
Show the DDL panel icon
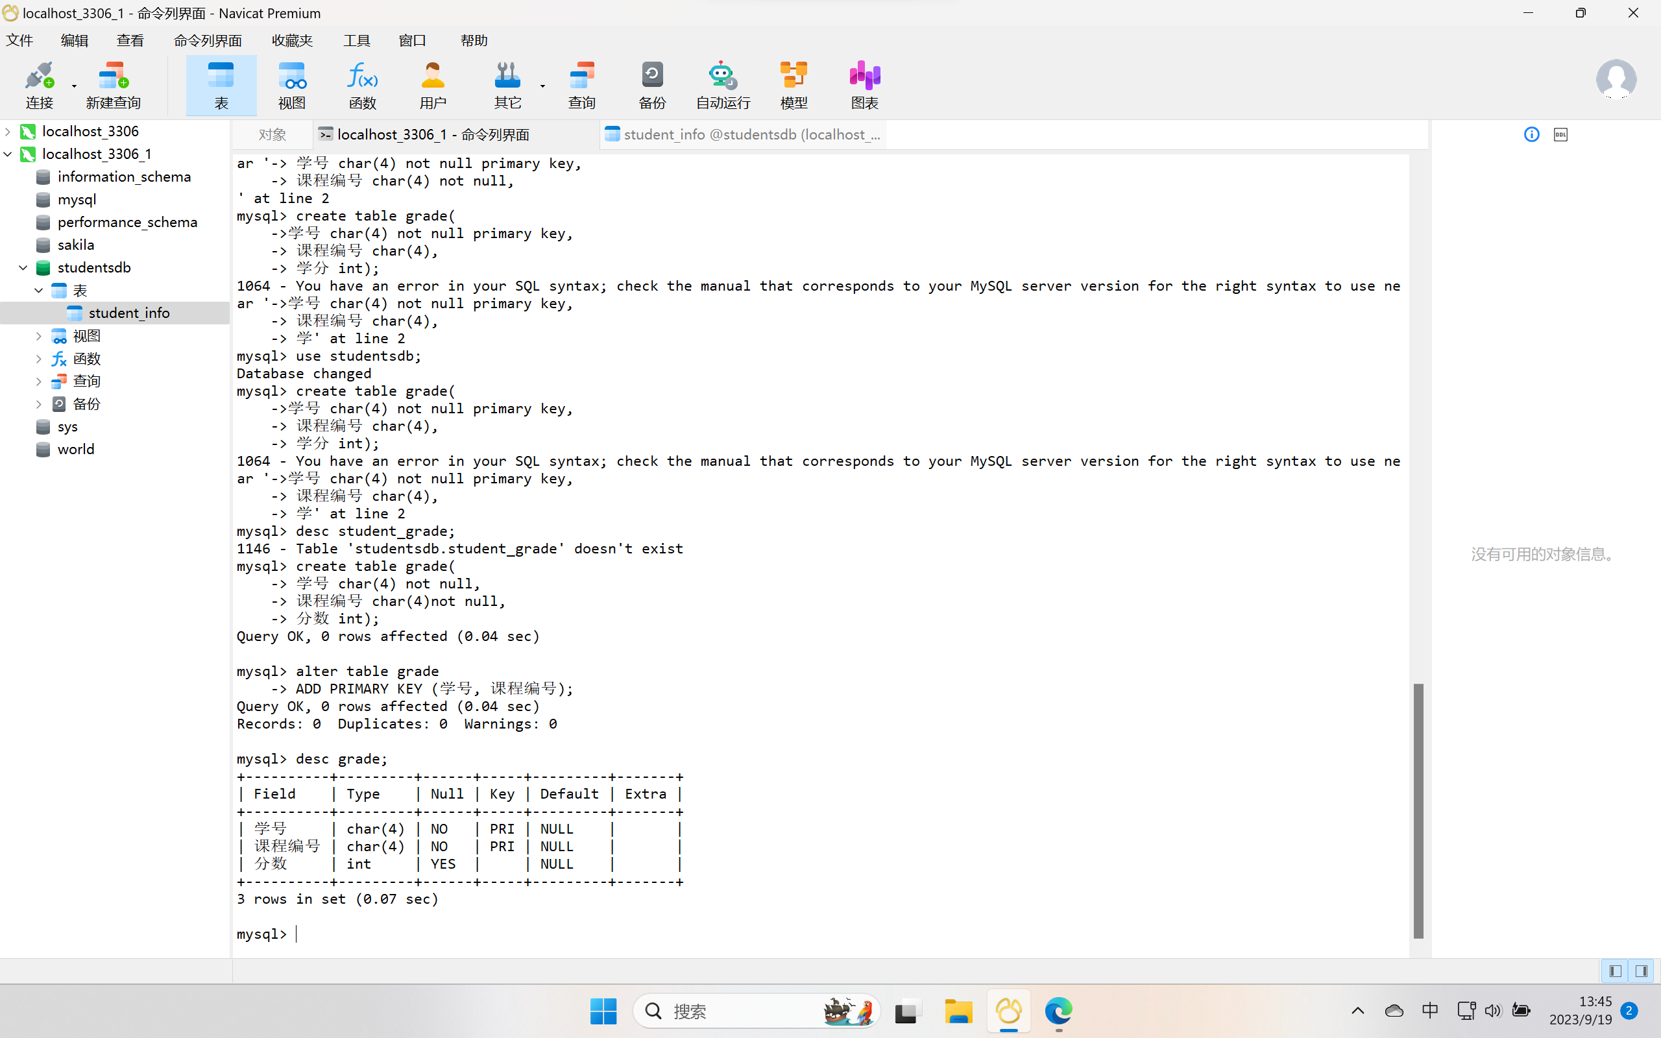click(x=1560, y=134)
